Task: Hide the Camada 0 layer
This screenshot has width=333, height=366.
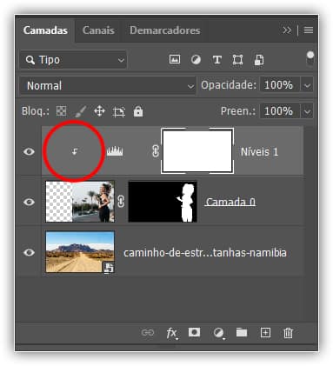Action: pyautogui.click(x=29, y=202)
